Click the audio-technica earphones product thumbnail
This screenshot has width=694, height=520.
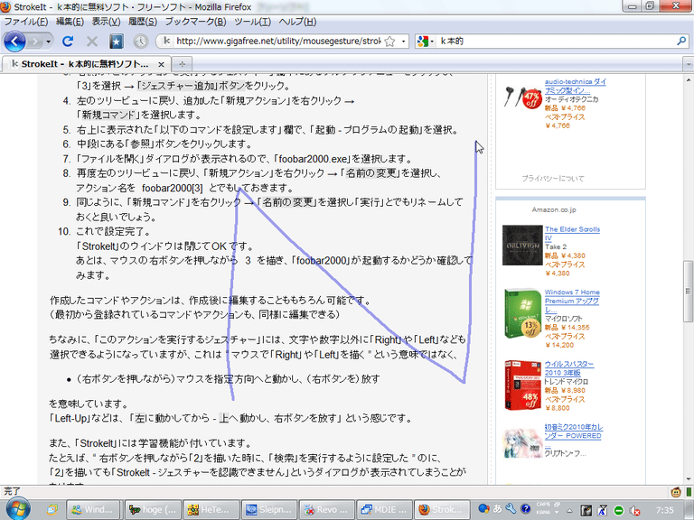coord(522,97)
